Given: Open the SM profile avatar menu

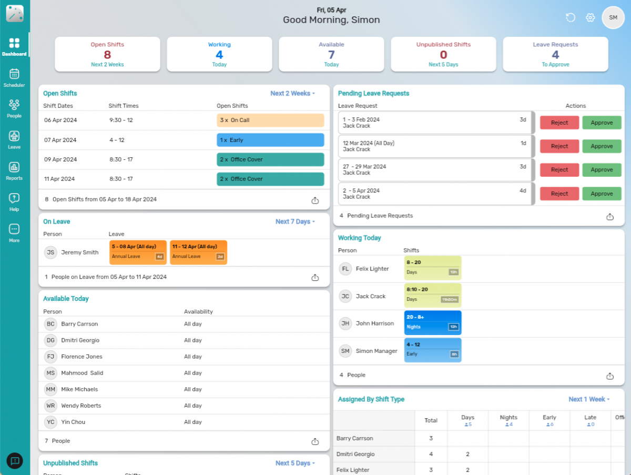Looking at the screenshot, I should click(x=613, y=17).
